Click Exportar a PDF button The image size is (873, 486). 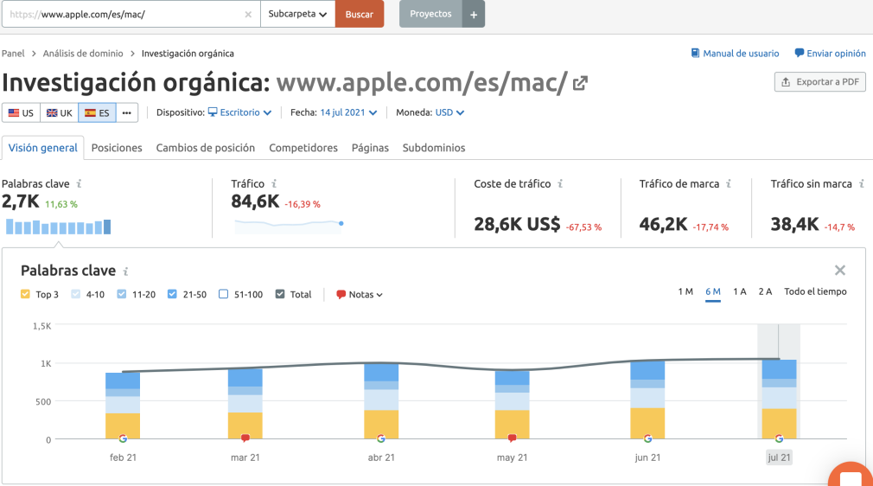coord(820,82)
